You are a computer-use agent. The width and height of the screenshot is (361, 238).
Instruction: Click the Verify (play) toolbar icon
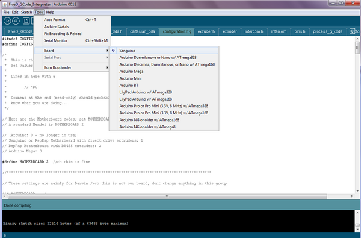tap(7, 21)
